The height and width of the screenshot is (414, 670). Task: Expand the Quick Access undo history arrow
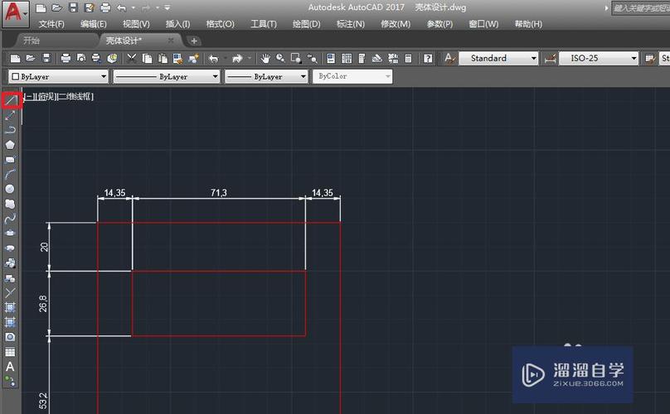click(x=134, y=7)
